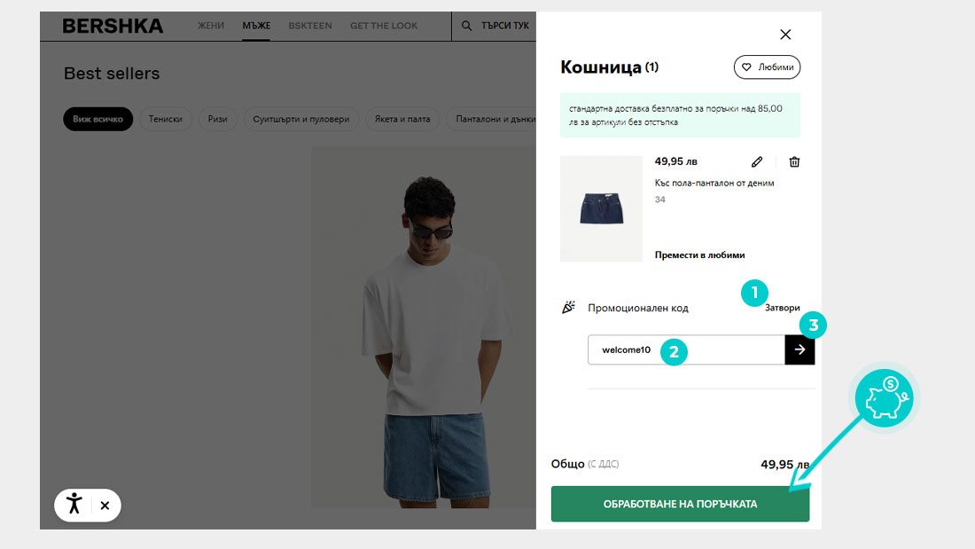Click ОБРАБОТВАНЕ НА ПОРЪЧКАТА checkout button
This screenshot has width=975, height=549.
click(680, 504)
